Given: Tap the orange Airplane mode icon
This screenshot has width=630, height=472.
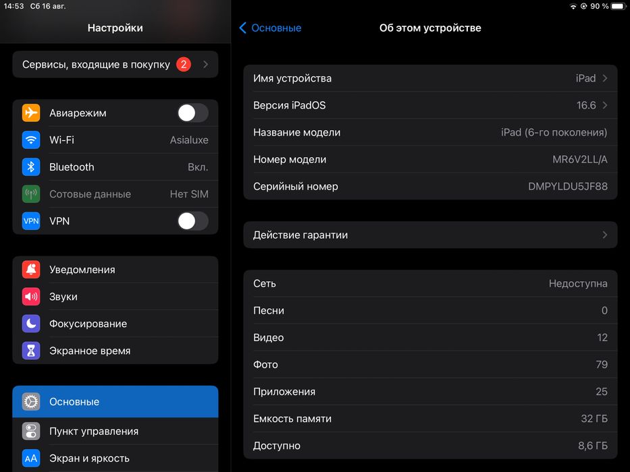Looking at the screenshot, I should 31,113.
